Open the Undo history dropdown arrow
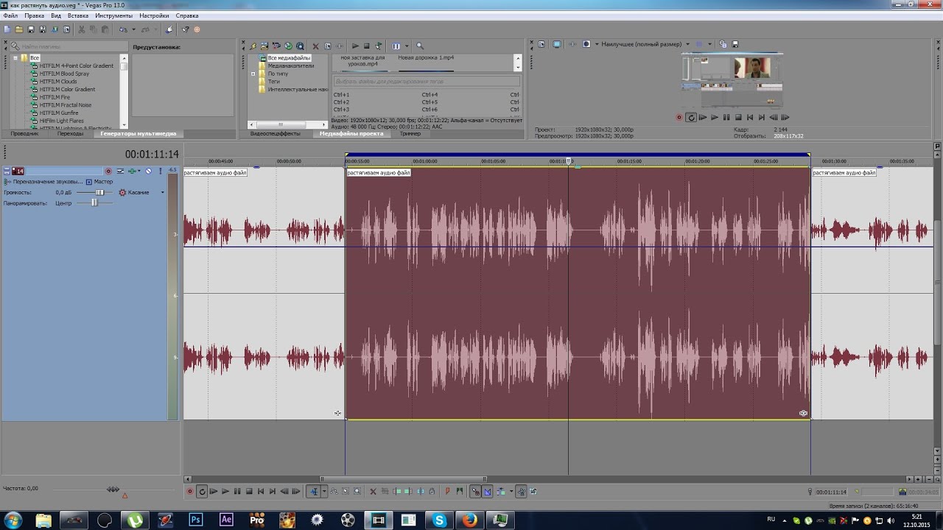The image size is (943, 530). pyautogui.click(x=134, y=29)
